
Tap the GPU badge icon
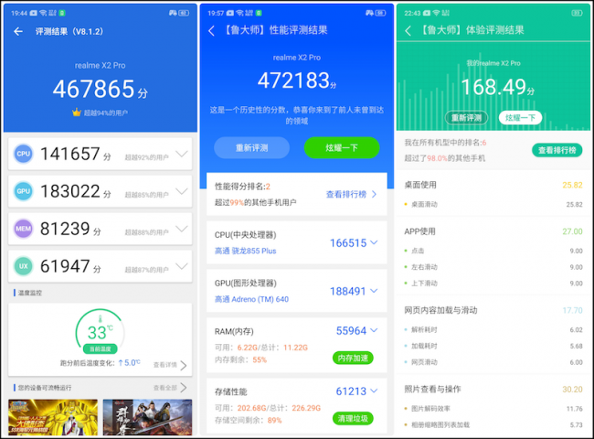(x=25, y=191)
